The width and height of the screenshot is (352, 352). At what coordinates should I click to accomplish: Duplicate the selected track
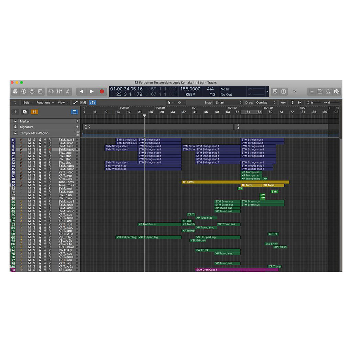(25, 112)
